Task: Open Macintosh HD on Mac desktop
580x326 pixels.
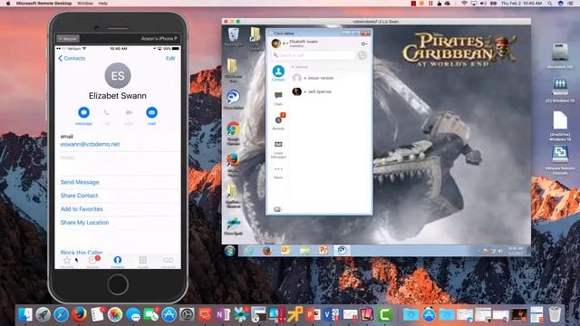Action: click(560, 56)
